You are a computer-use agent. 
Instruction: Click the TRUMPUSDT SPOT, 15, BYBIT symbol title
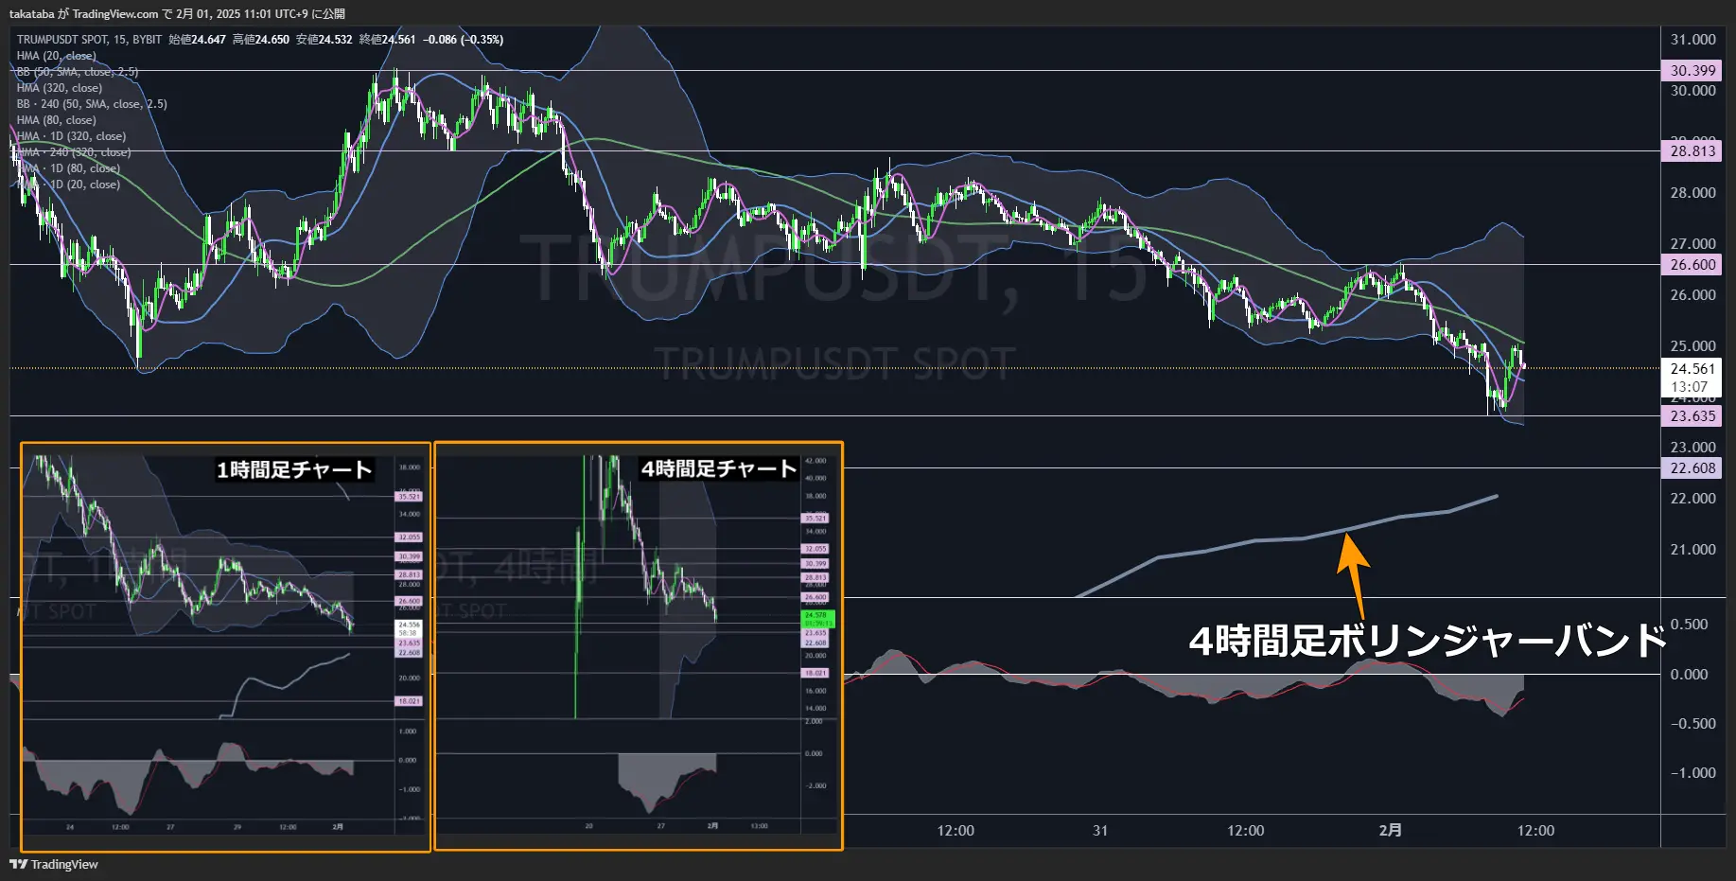pyautogui.click(x=89, y=40)
